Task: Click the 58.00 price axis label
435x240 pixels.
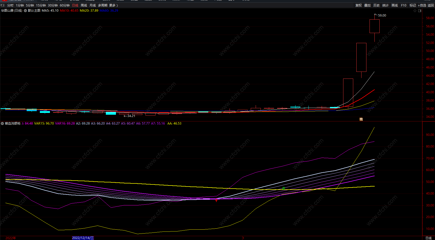Action: pos(430,18)
